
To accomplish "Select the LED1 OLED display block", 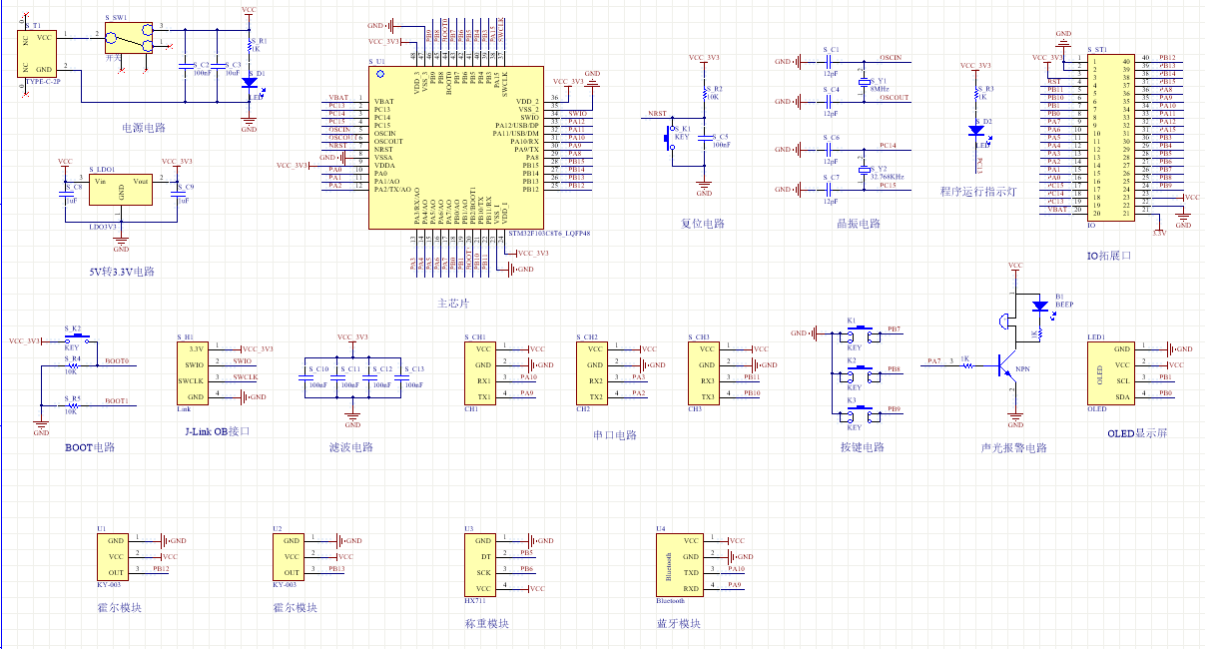I will coord(1111,373).
